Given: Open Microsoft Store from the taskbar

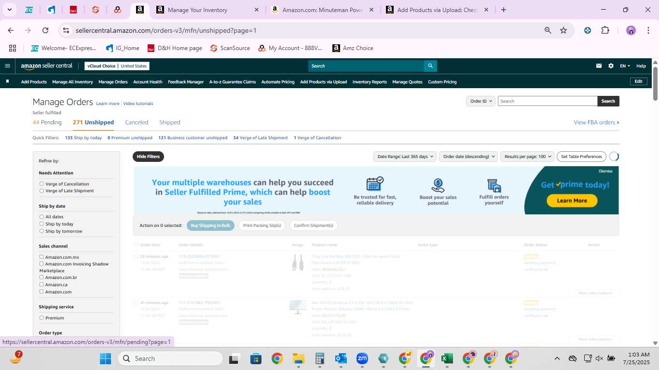Looking at the screenshot, I should pyautogui.click(x=256, y=358).
